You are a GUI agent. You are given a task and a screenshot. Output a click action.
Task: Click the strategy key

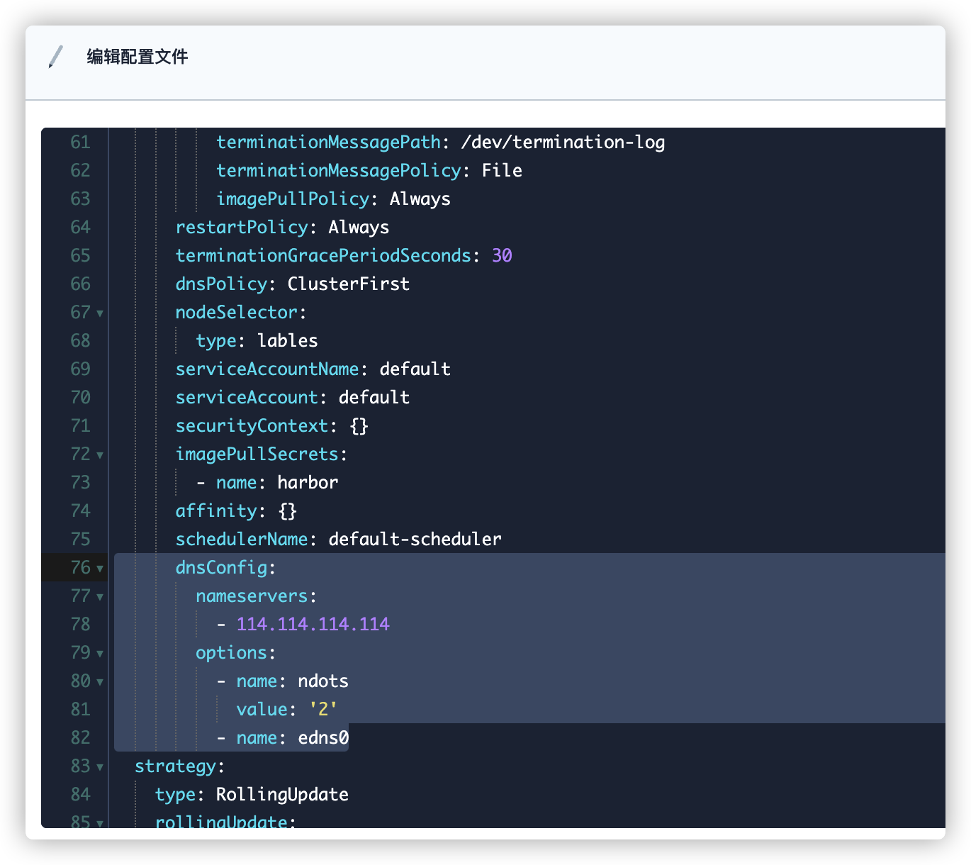tap(175, 766)
